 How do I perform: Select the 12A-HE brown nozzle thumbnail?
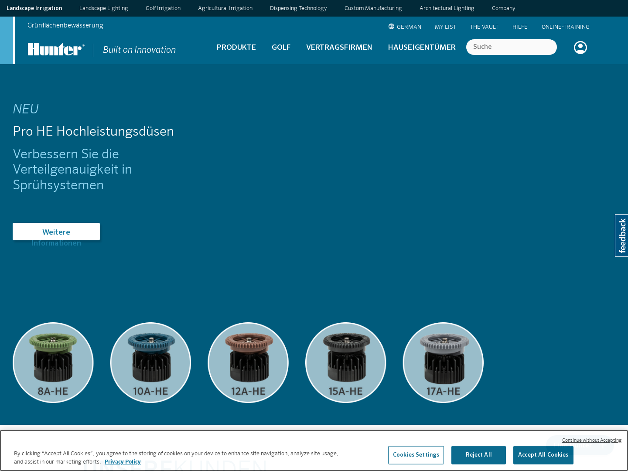pyautogui.click(x=248, y=362)
